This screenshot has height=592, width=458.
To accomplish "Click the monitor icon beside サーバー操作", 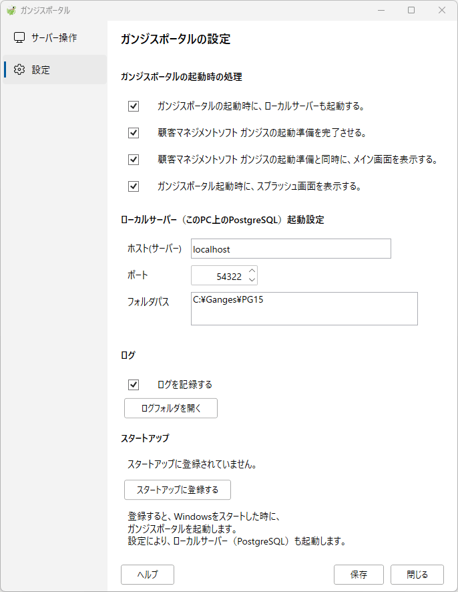I will coord(19,37).
